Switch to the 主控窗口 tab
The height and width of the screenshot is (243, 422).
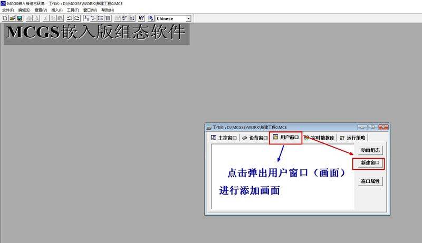pyautogui.click(x=224, y=138)
